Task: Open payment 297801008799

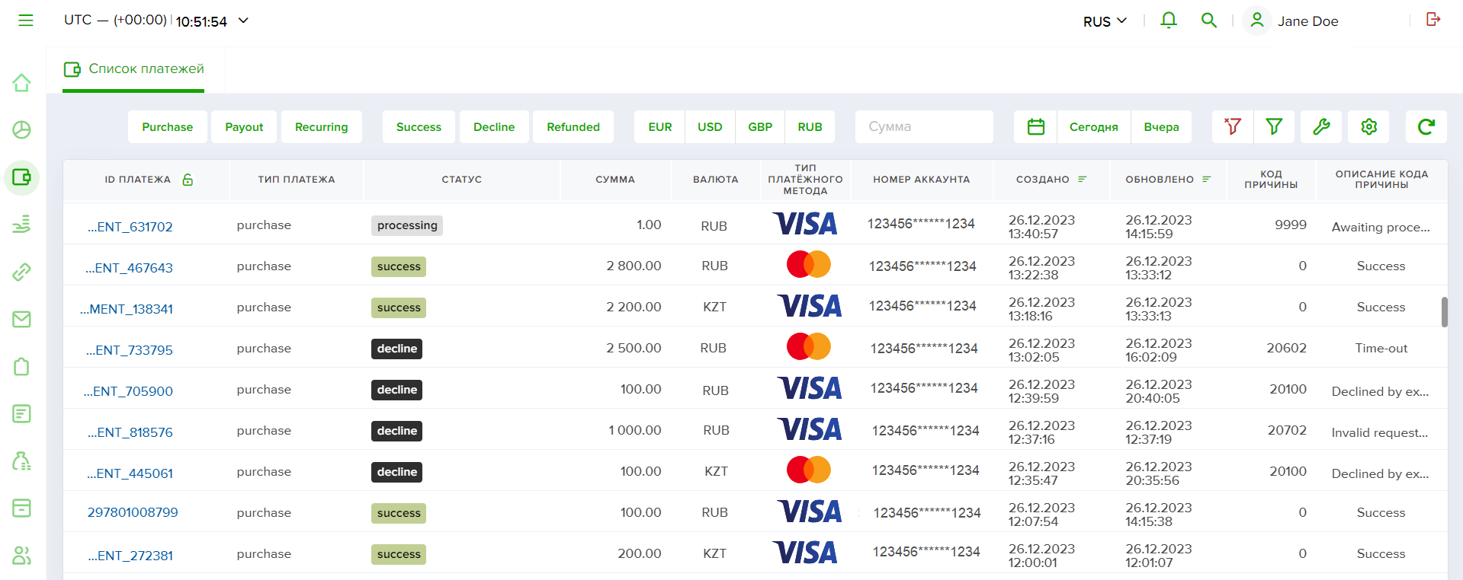Action: [x=133, y=513]
